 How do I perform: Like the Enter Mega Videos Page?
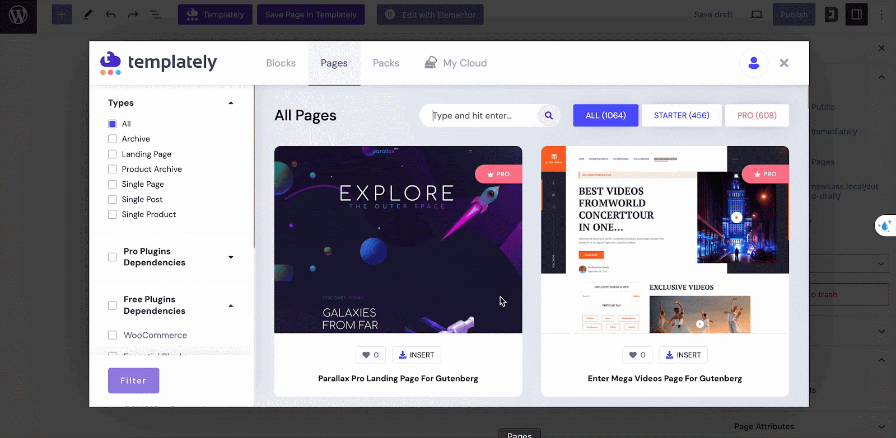point(637,355)
